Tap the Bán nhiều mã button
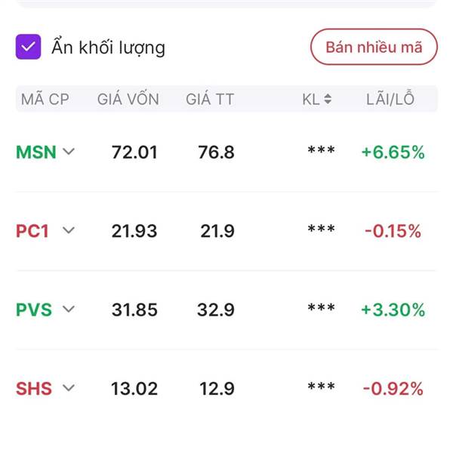The image size is (453, 453). 374,47
